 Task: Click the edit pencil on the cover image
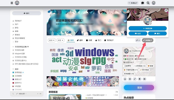166,11
